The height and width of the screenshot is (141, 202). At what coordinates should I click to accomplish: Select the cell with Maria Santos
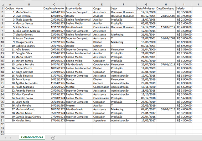29,12
